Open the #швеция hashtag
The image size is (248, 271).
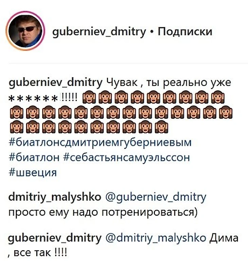click(x=33, y=172)
